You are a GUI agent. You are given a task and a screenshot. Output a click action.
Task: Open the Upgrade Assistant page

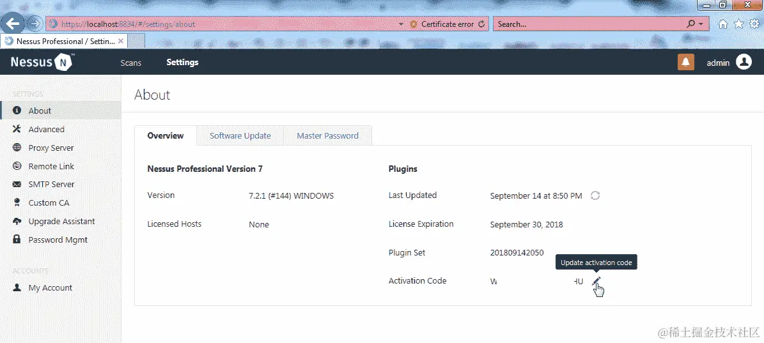point(61,222)
